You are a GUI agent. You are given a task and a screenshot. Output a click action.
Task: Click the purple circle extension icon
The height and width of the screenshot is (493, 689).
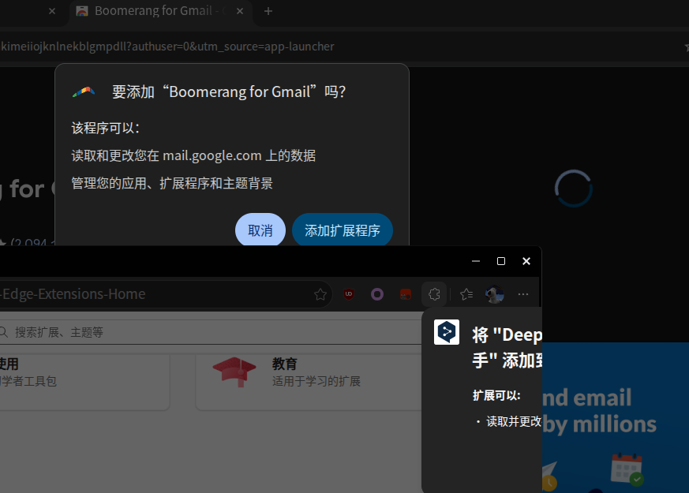(x=377, y=294)
